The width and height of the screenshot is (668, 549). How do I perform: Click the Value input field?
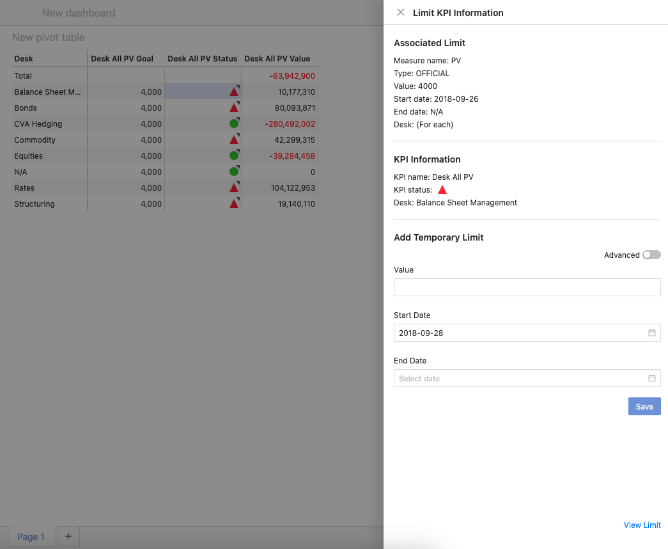pyautogui.click(x=527, y=287)
